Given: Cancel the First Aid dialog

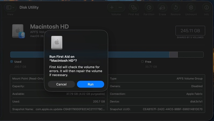Looking at the screenshot, I should [x=61, y=84].
